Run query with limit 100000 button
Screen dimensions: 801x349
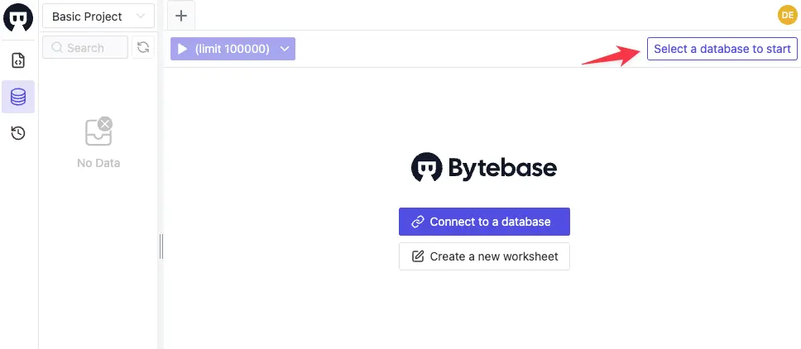click(x=223, y=49)
